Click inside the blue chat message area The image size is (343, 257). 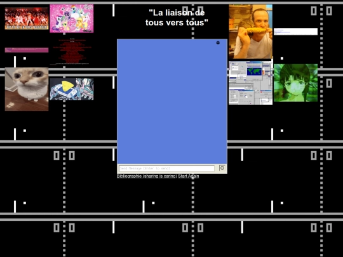point(172,102)
